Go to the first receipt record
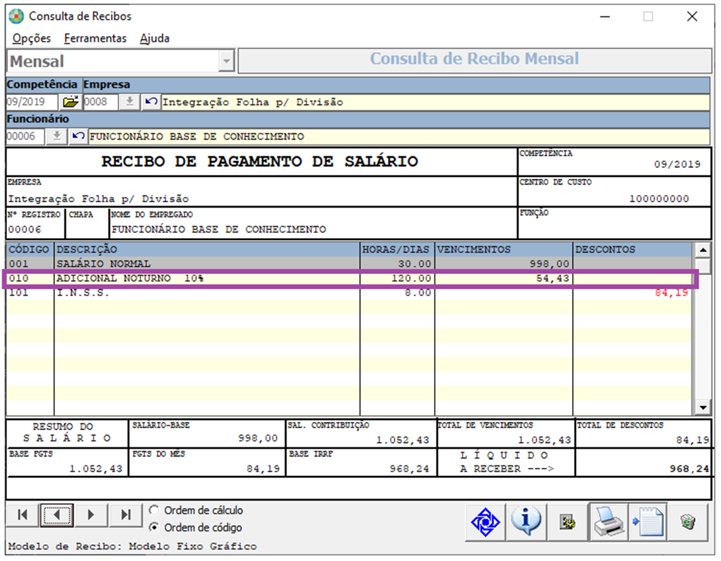Image resolution: width=721 pixels, height=561 pixels. coord(23,514)
